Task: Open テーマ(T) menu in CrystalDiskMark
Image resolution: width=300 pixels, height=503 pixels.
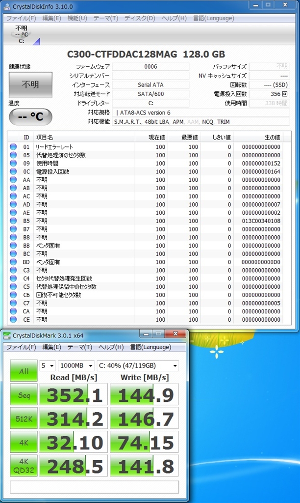Action: [80, 347]
